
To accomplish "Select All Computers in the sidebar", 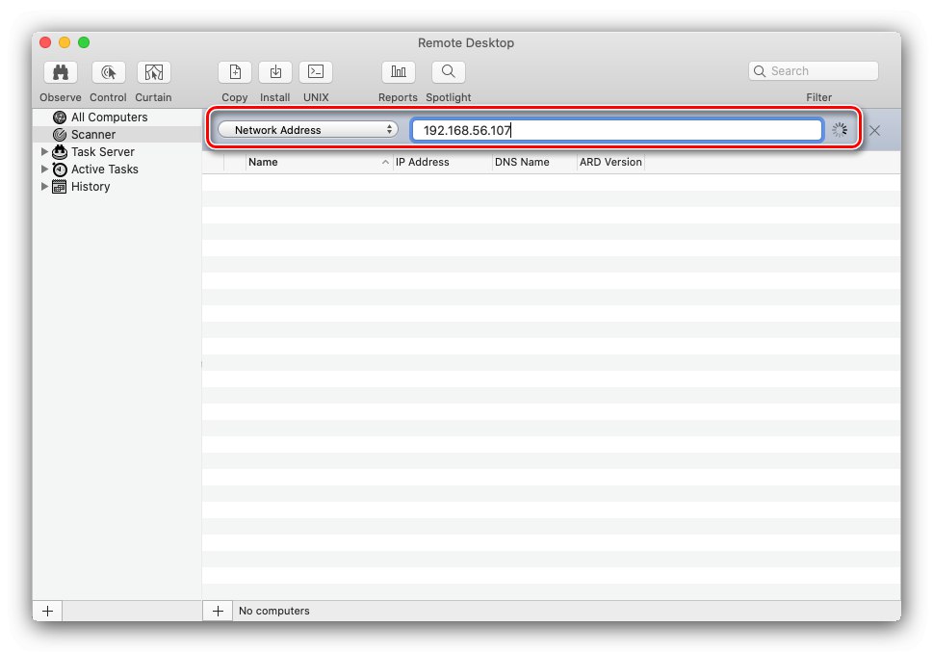I will (117, 118).
